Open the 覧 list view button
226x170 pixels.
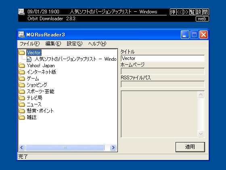pos(193,12)
